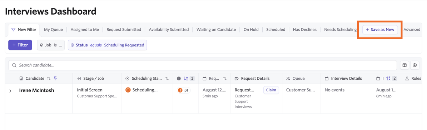Click the New Filter funnel icon
Image resolution: width=427 pixels, height=130 pixels.
coord(13,30)
